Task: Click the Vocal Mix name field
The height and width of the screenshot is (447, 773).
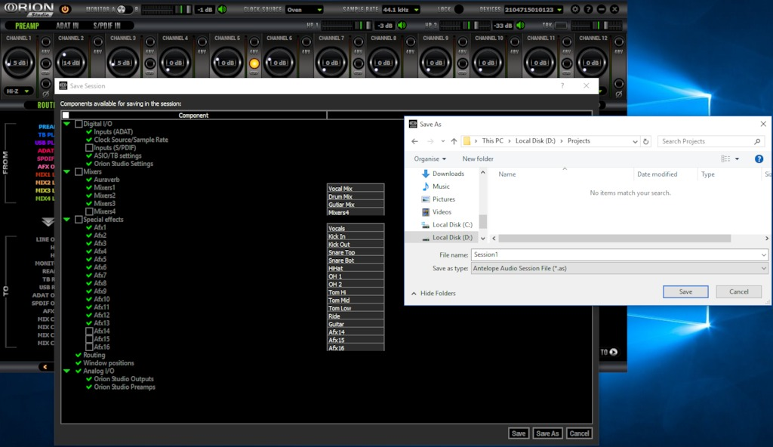Action: tap(356, 189)
